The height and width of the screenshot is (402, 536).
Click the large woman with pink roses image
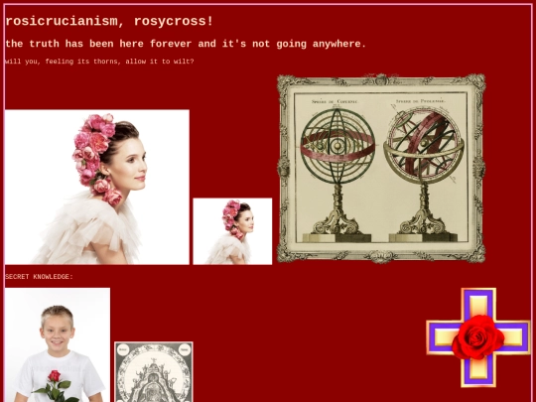click(x=97, y=187)
